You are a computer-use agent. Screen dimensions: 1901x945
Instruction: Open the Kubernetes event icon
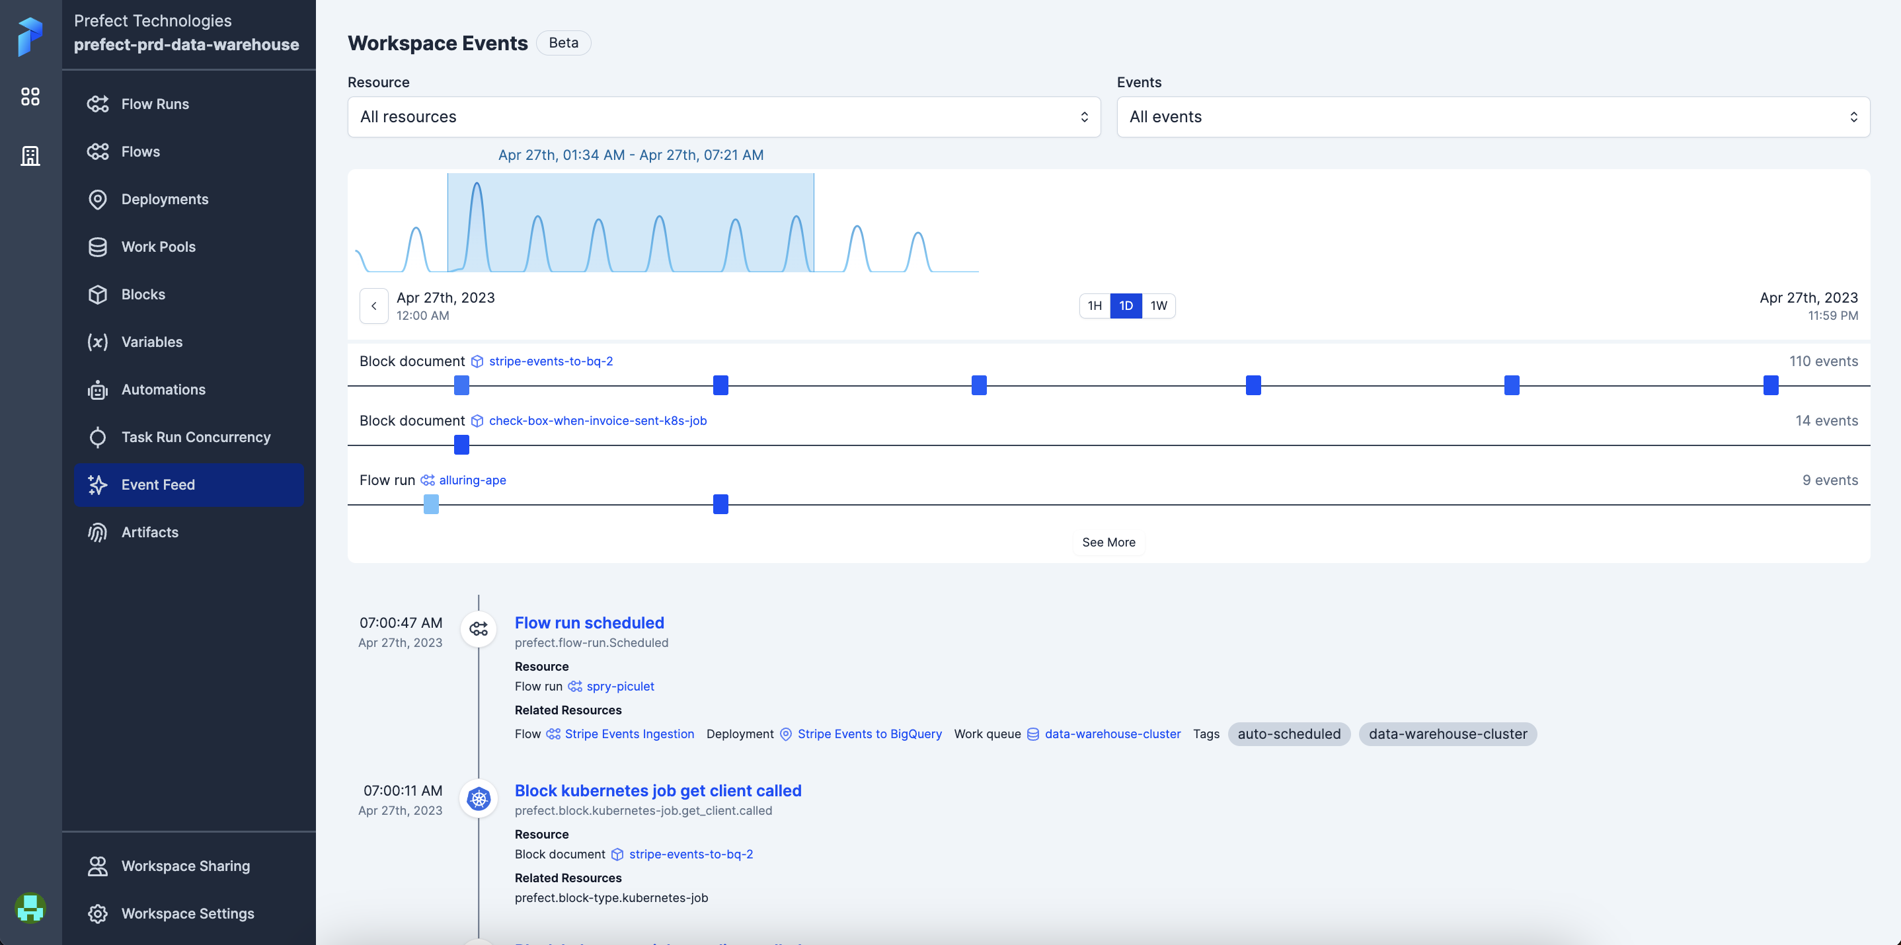point(479,798)
